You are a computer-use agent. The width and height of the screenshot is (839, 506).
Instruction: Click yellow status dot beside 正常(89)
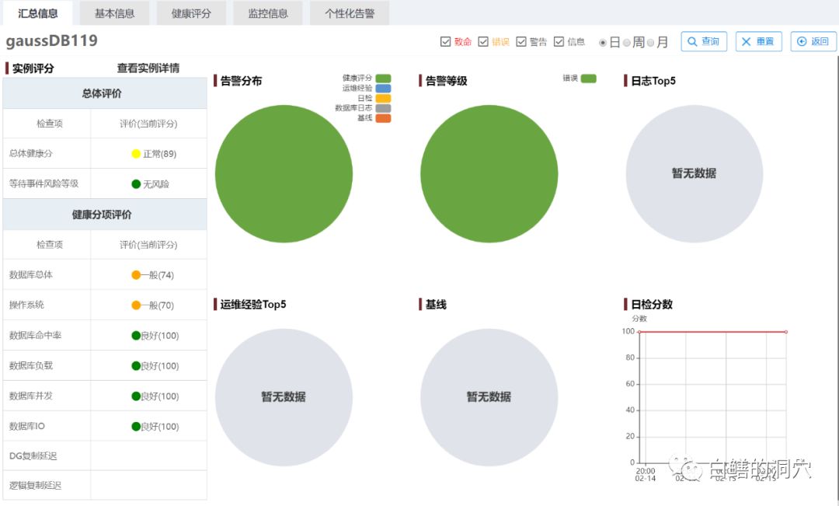(x=136, y=154)
